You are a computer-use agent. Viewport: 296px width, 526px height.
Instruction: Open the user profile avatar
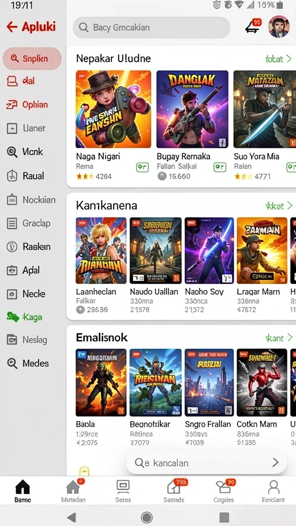tap(279, 27)
